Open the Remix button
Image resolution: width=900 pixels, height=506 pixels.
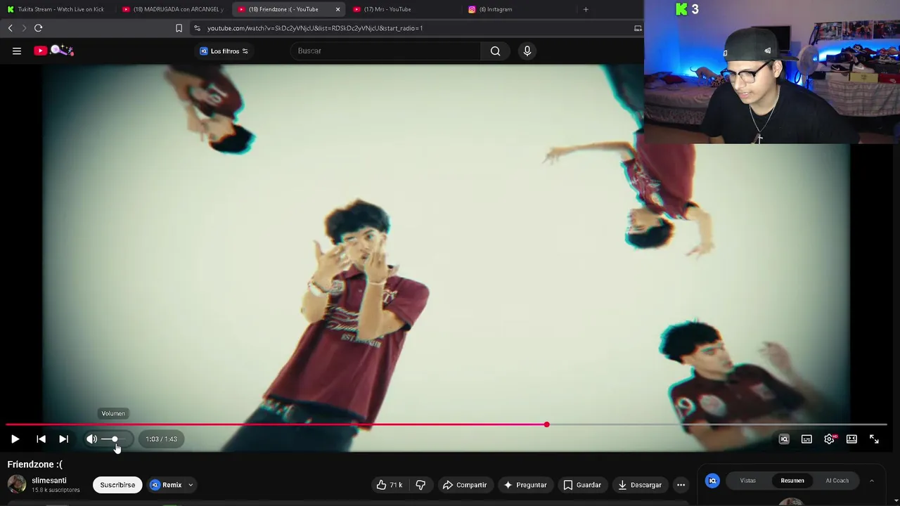pos(166,485)
